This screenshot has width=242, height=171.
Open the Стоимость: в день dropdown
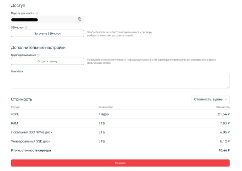click(210, 99)
